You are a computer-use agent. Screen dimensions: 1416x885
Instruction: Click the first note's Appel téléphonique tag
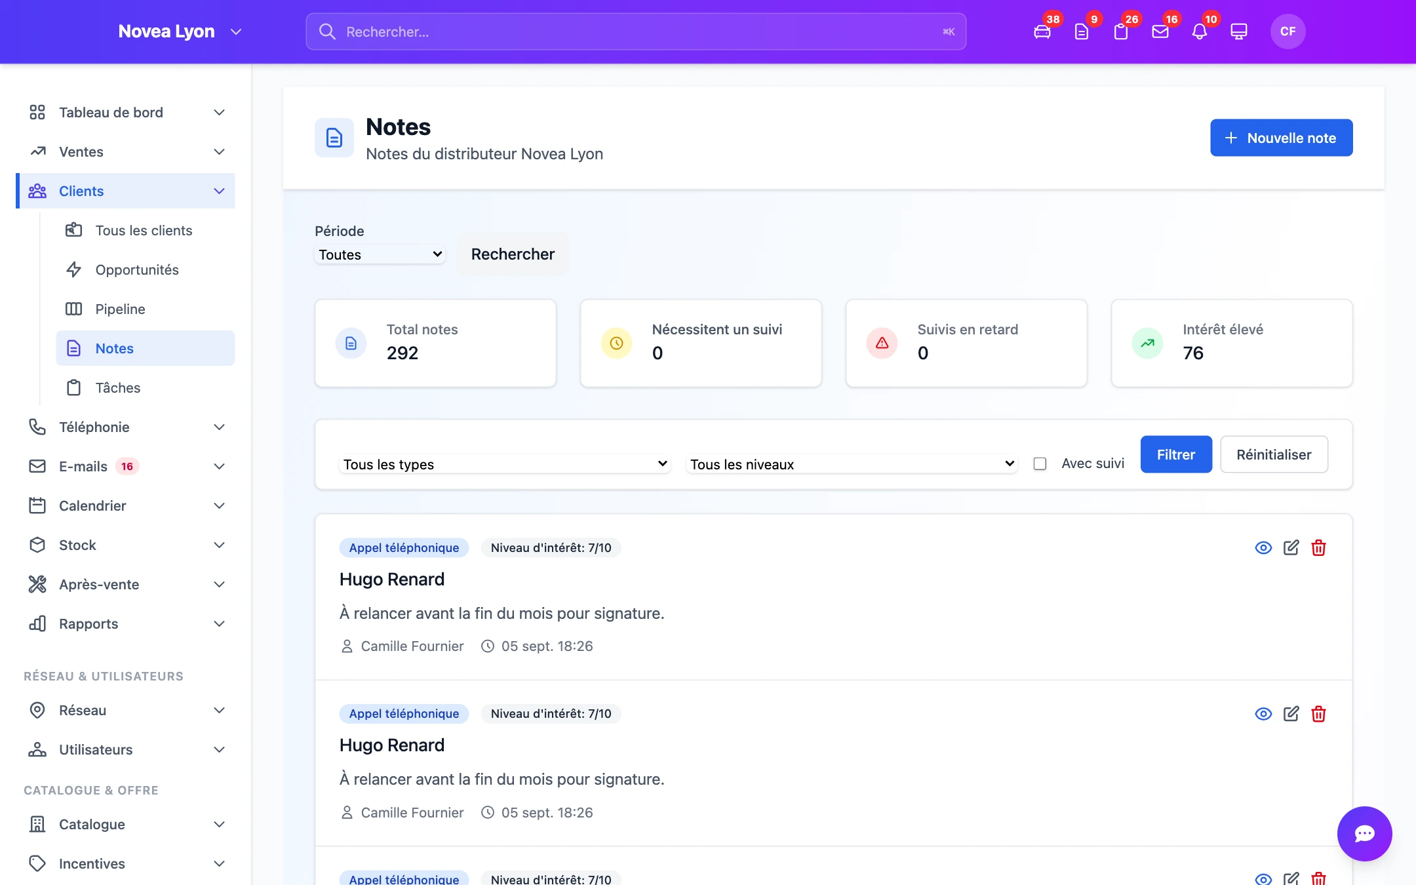click(x=404, y=548)
